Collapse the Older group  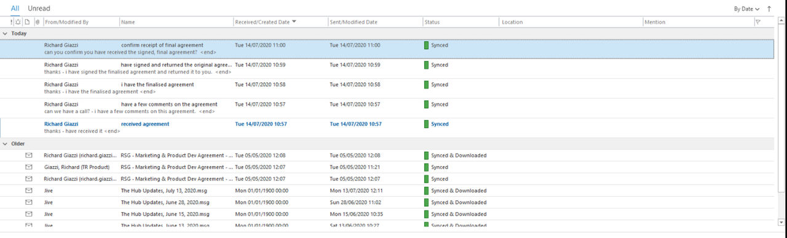click(x=6, y=144)
